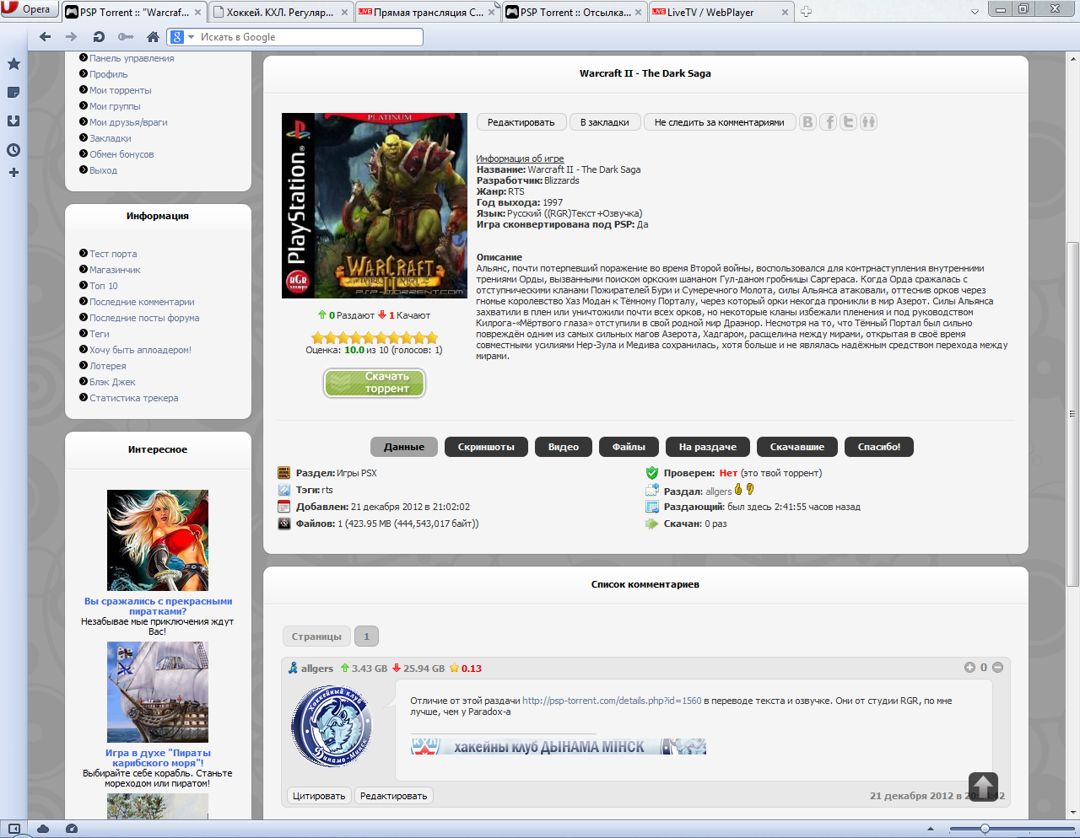Open uploader "allgers" in the Раздал row
The width and height of the screenshot is (1080, 838).
(719, 492)
